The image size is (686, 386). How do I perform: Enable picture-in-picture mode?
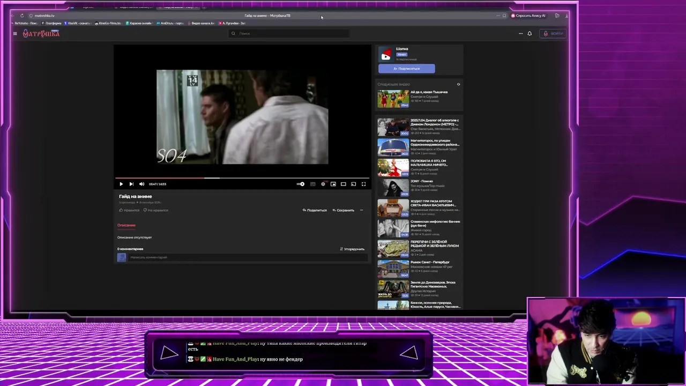pos(333,184)
